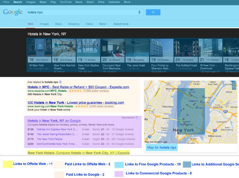Open Maps in the top navigation bar
The width and height of the screenshot is (239, 178).
pos(43,2)
